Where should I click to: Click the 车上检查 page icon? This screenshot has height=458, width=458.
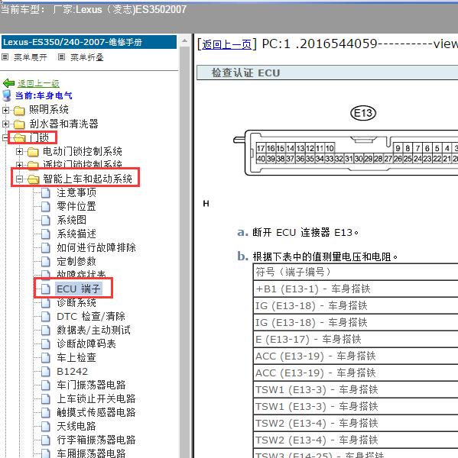click(x=45, y=357)
